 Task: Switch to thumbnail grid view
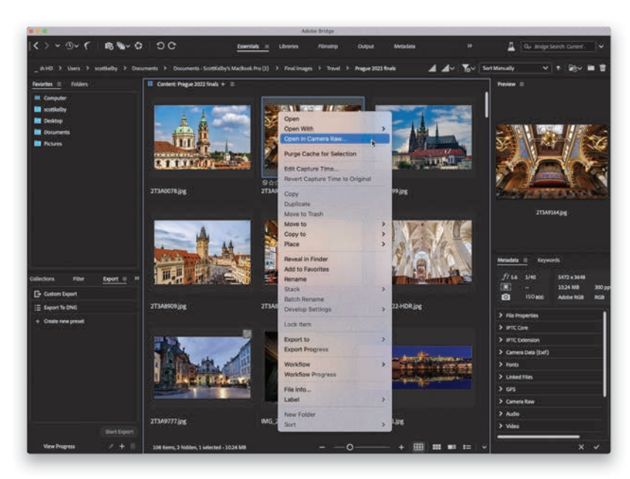click(419, 447)
